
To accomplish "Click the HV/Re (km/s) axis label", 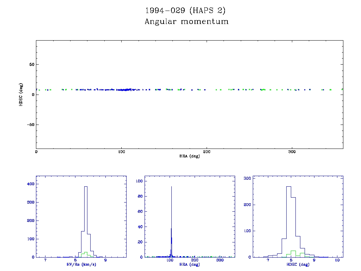I will click(x=81, y=264).
